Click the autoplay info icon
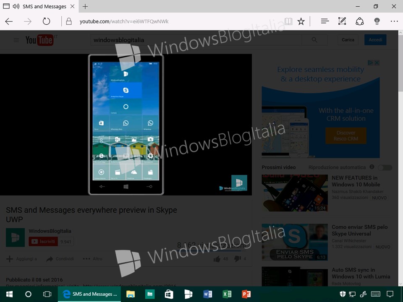This screenshot has width=403, height=302. pos(372,167)
